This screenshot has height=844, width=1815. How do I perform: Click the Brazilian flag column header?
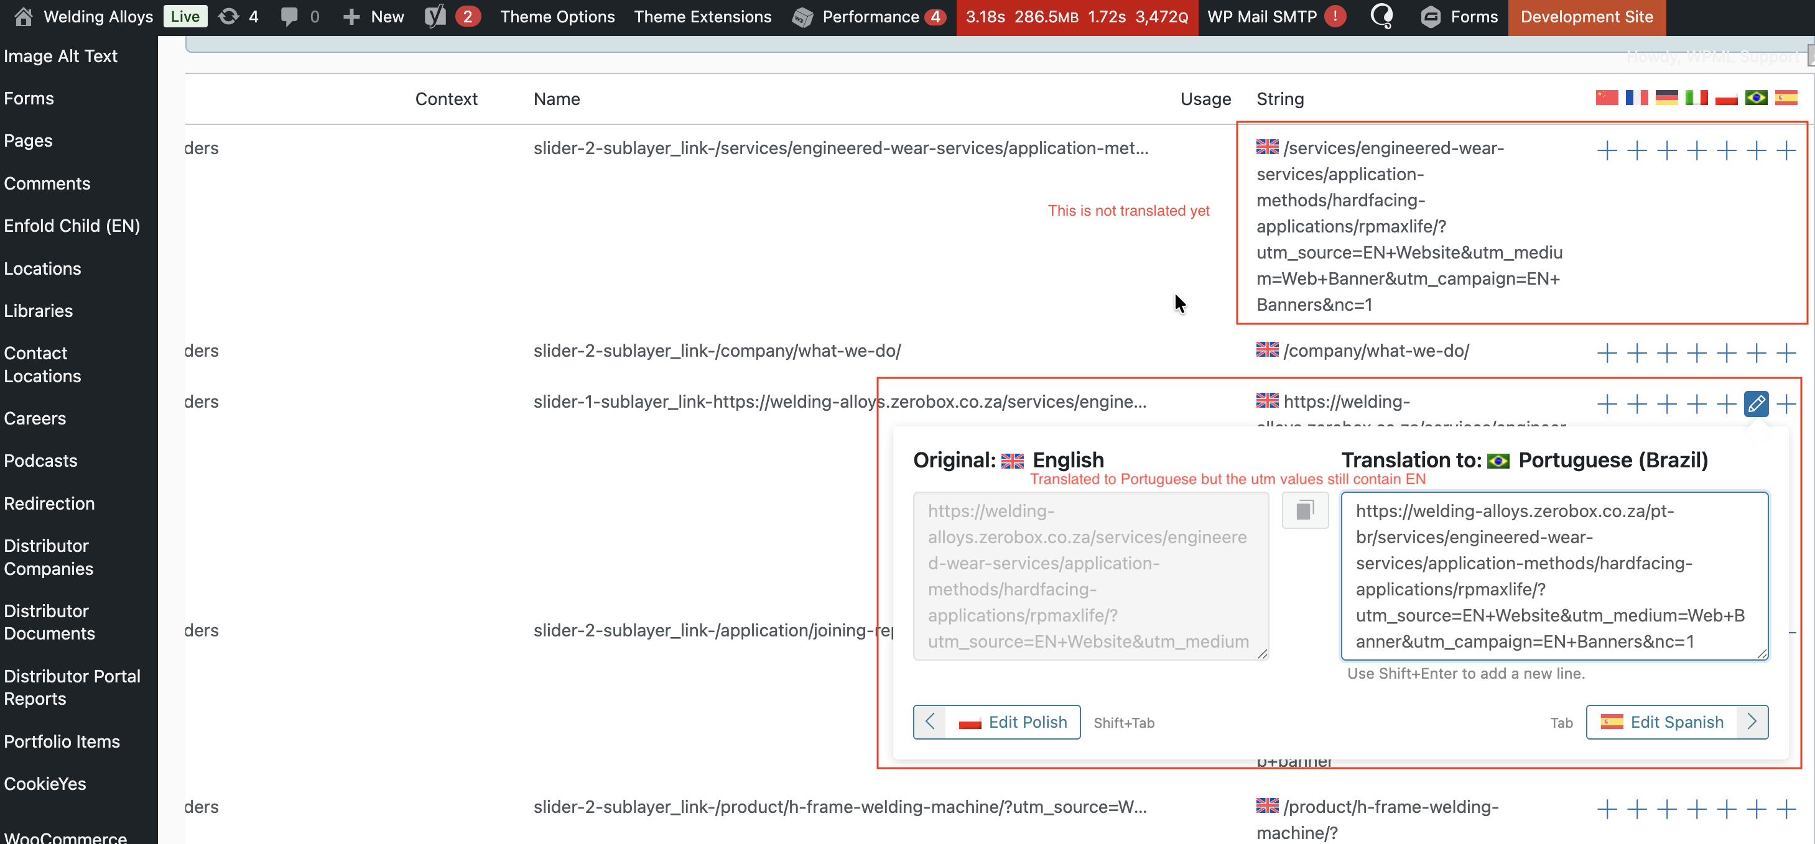1755,98
